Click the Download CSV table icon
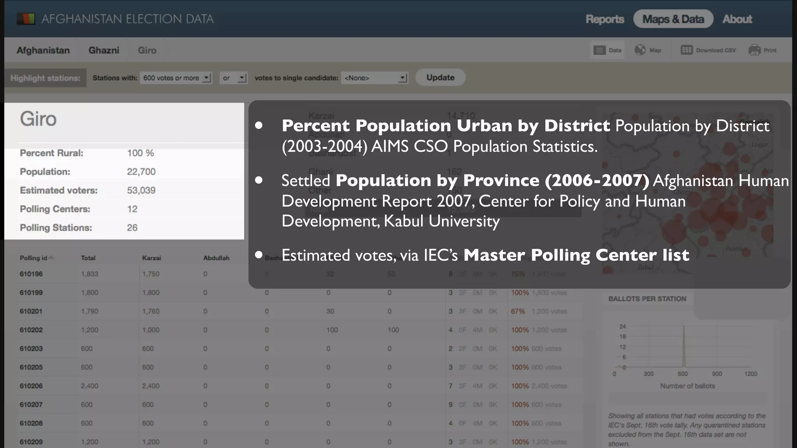Image resolution: width=797 pixels, height=448 pixels. (x=686, y=50)
